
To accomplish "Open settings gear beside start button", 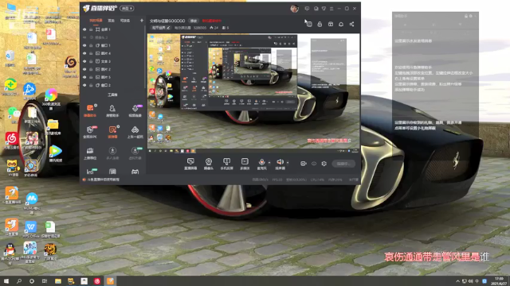I will (x=324, y=164).
